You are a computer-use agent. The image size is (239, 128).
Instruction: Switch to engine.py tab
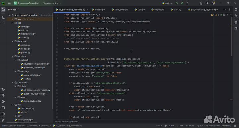click(x=158, y=9)
